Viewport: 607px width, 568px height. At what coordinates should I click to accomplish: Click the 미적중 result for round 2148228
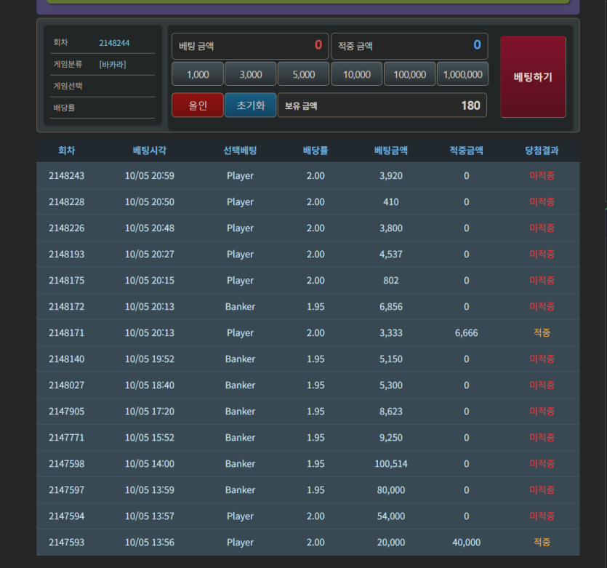point(542,201)
